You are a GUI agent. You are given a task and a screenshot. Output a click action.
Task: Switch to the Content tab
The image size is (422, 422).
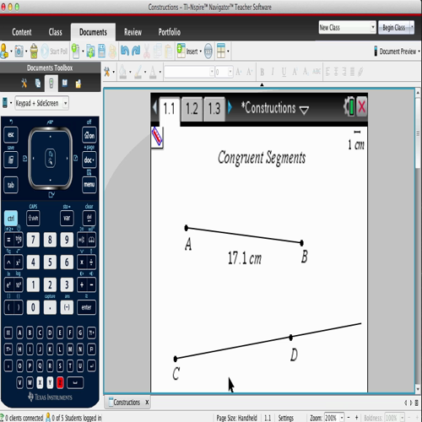[x=22, y=32]
